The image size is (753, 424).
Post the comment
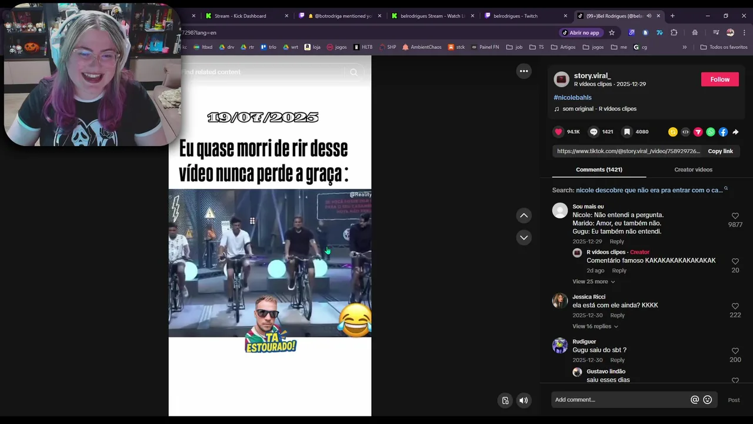coord(734,400)
